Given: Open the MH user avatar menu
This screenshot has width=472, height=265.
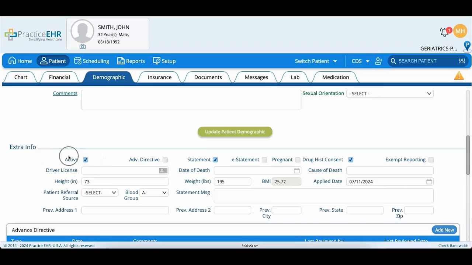Looking at the screenshot, I should click(x=460, y=31).
